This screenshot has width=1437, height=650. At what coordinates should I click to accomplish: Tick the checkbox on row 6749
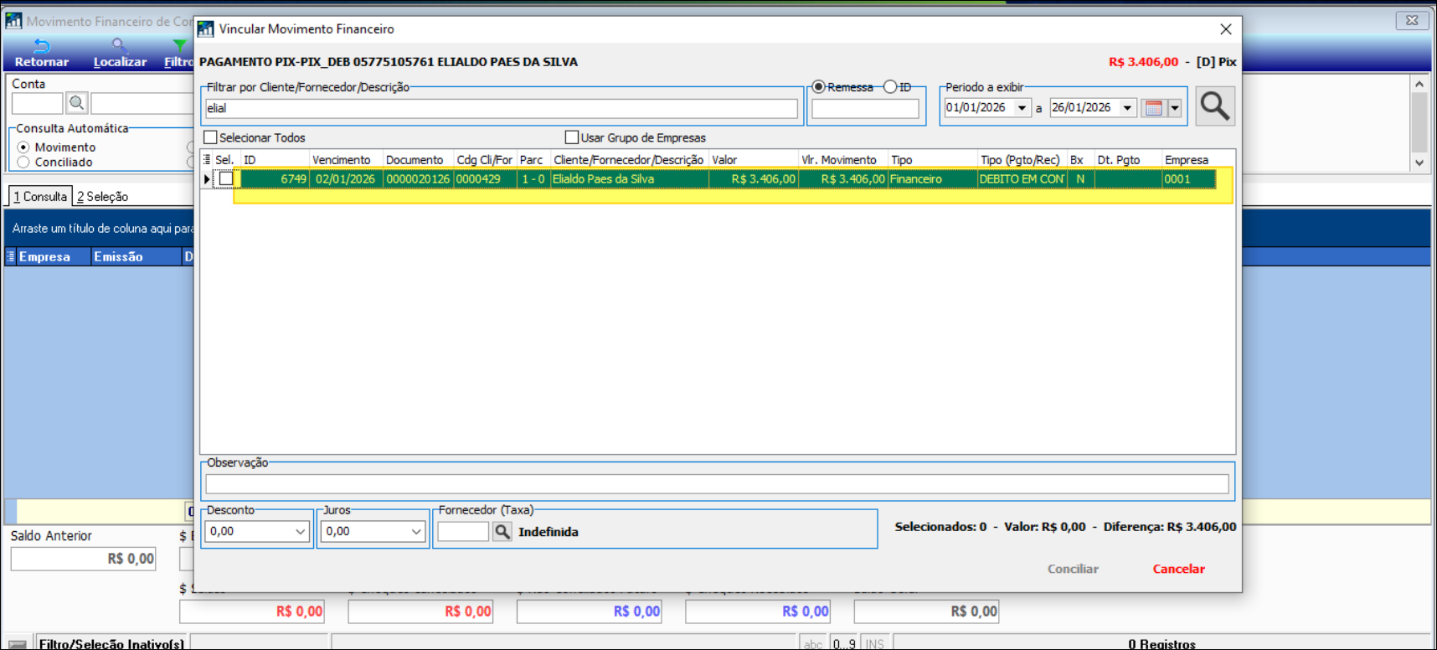click(x=226, y=179)
